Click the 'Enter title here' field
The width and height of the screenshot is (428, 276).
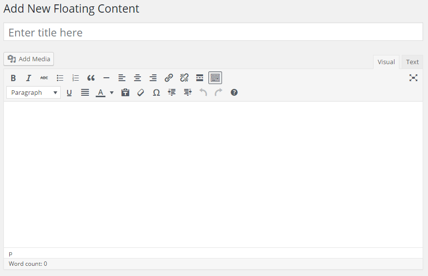tap(213, 32)
